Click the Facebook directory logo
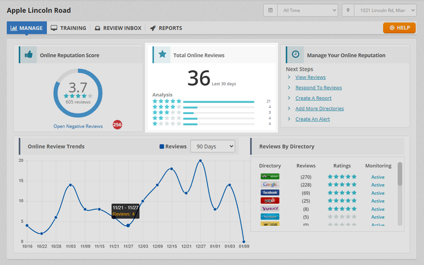Viewport: 424px width, 265px height. (x=270, y=193)
